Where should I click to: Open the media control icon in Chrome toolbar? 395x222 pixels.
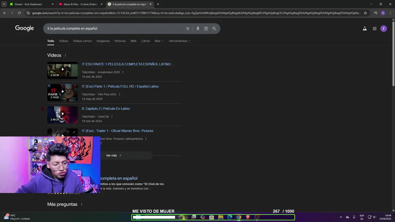pyautogui.click(x=376, y=13)
